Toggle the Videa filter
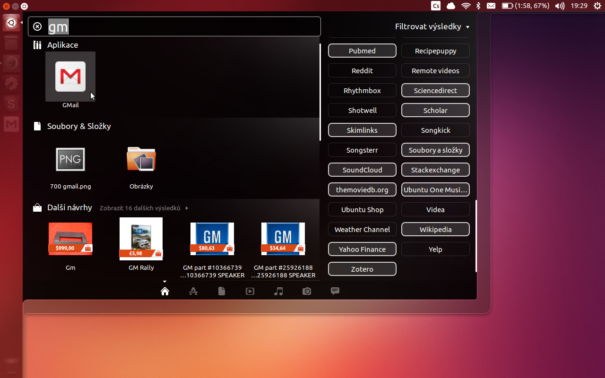Screen dimensions: 605x378 pos(435,209)
